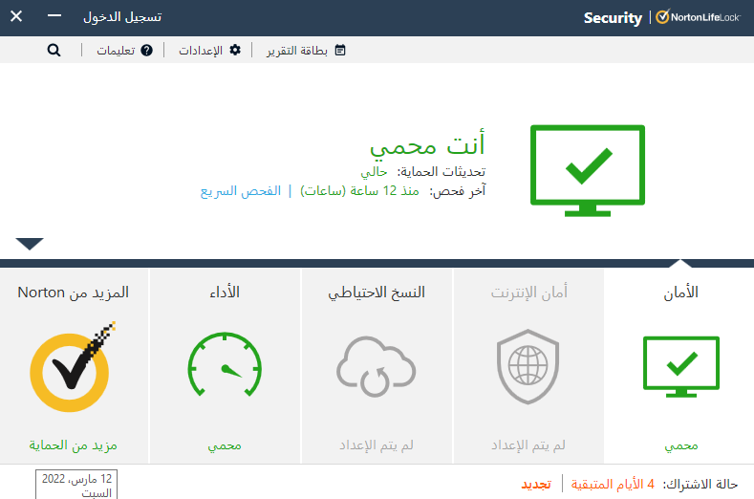Select the أمان الإنترنت tab
The image size is (754, 499).
(528, 366)
